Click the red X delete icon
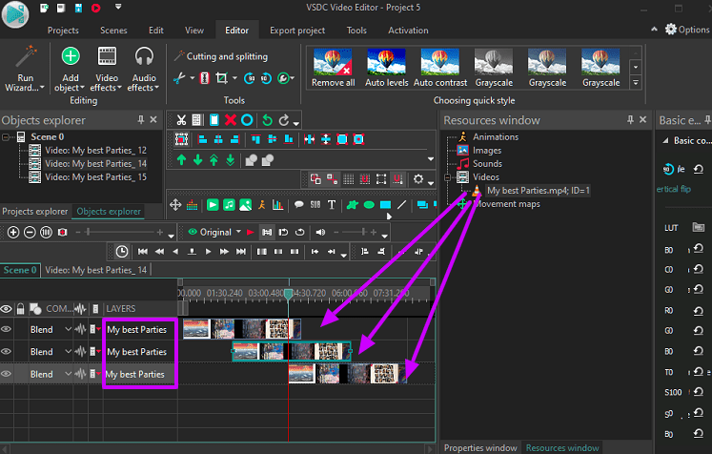 pyautogui.click(x=231, y=120)
